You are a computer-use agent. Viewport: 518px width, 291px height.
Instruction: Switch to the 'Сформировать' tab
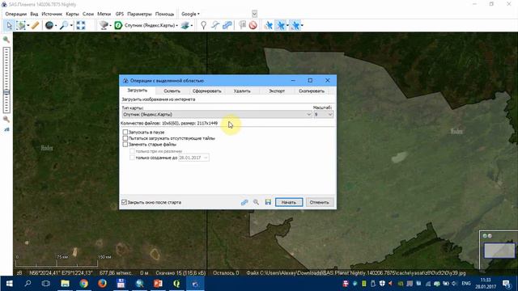pos(207,91)
